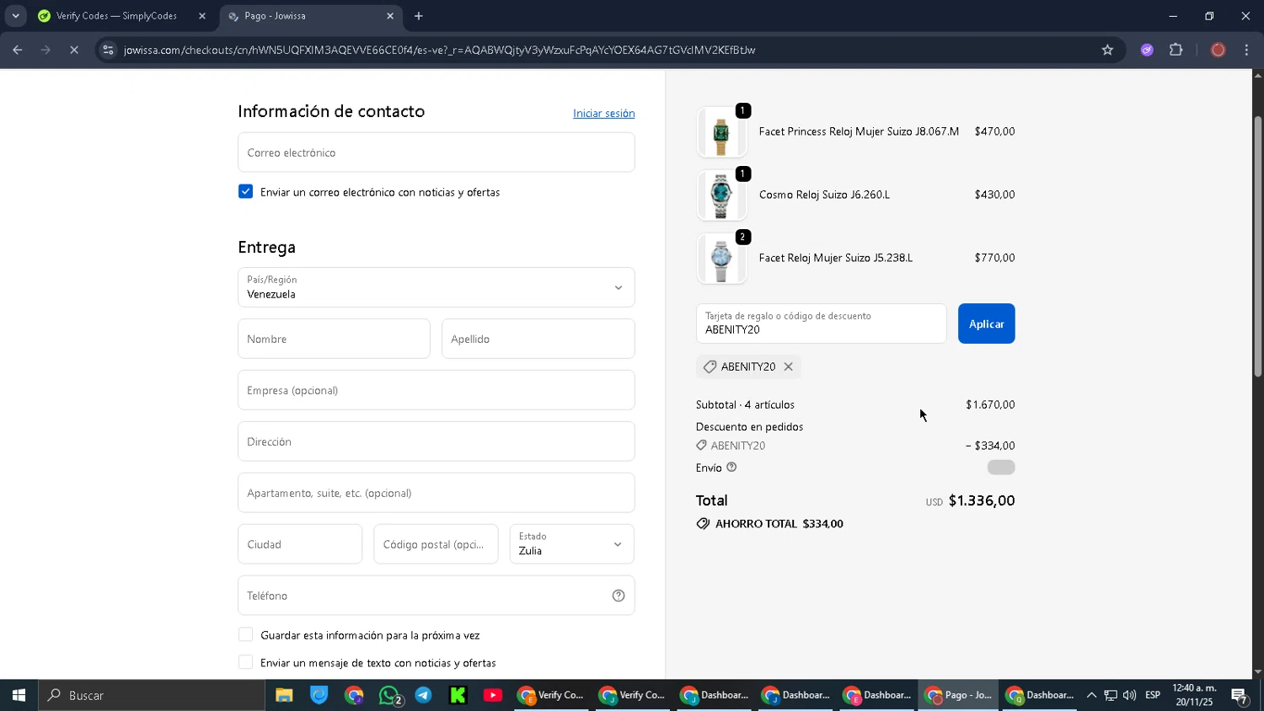1264x711 pixels.
Task: Check send text message with news and offers
Action: 245,662
